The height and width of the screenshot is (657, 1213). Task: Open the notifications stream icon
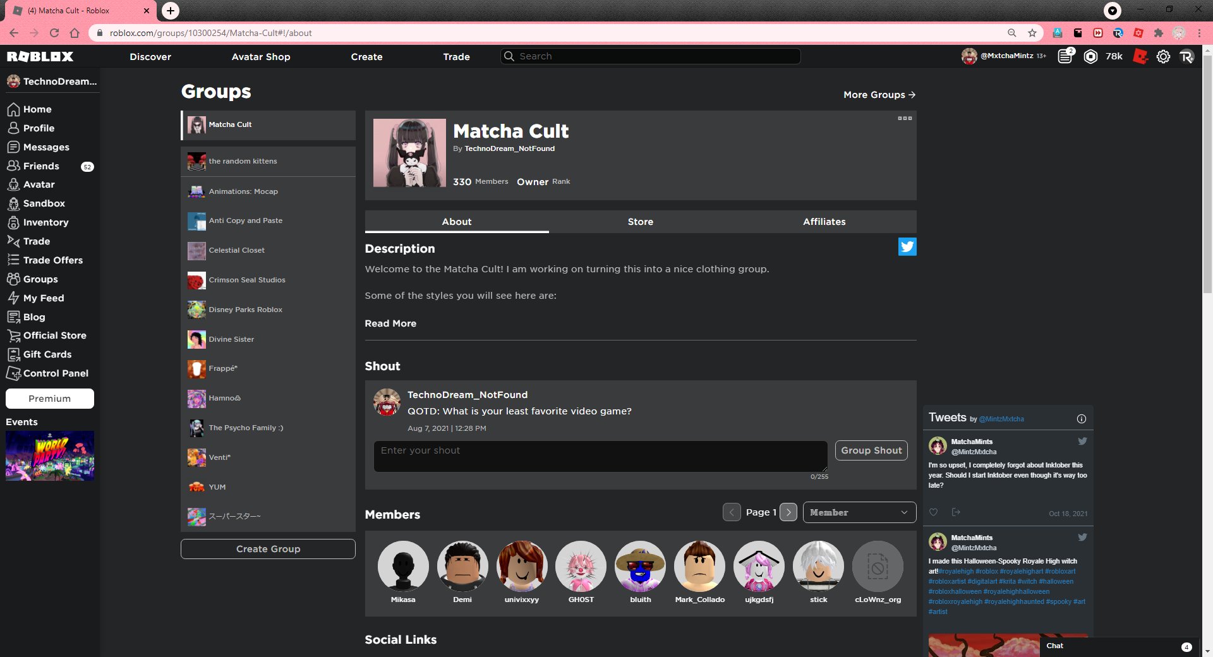tap(1066, 56)
